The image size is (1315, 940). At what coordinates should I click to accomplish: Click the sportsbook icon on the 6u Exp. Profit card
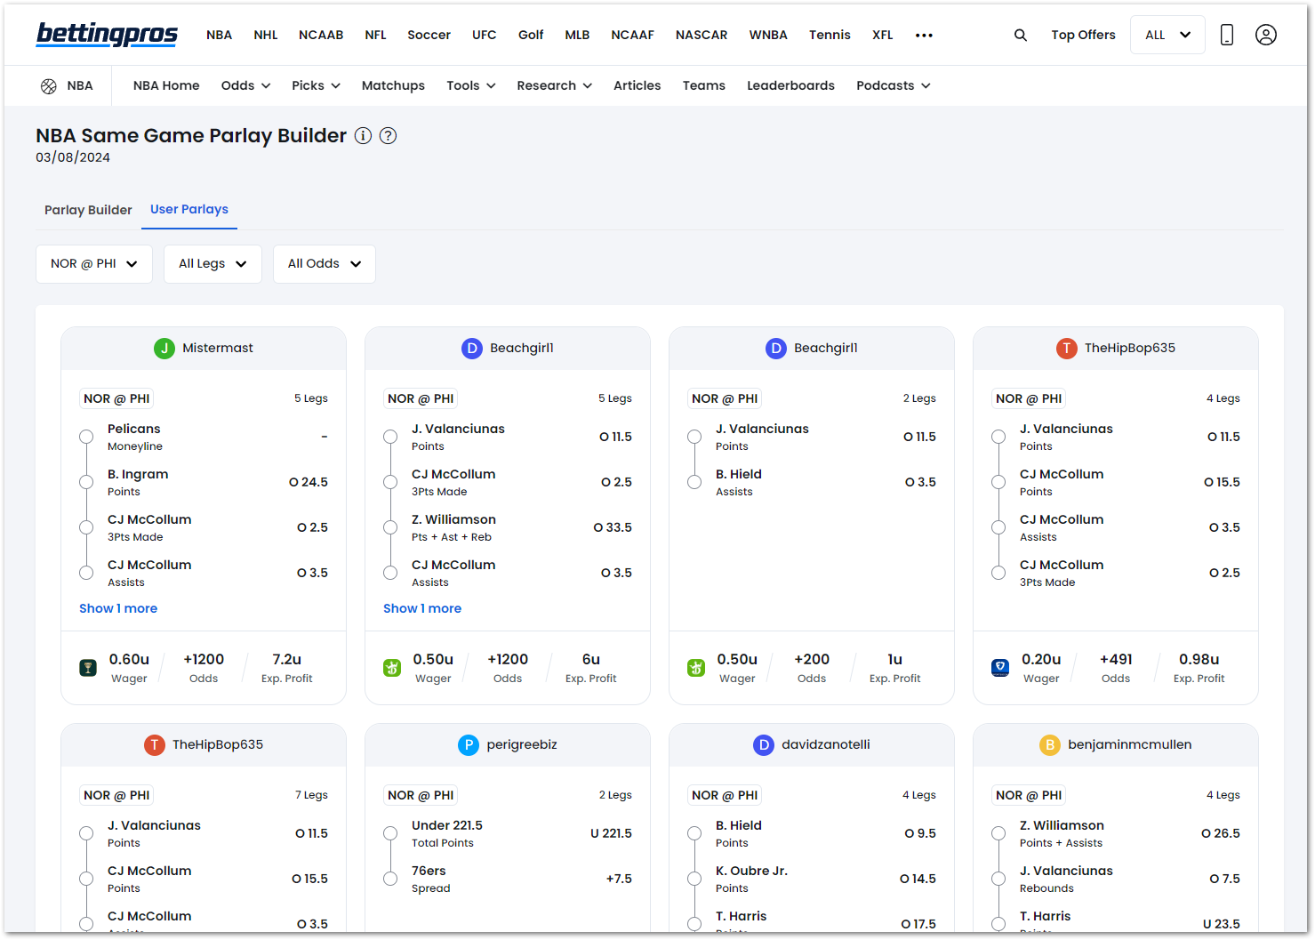pyautogui.click(x=392, y=668)
